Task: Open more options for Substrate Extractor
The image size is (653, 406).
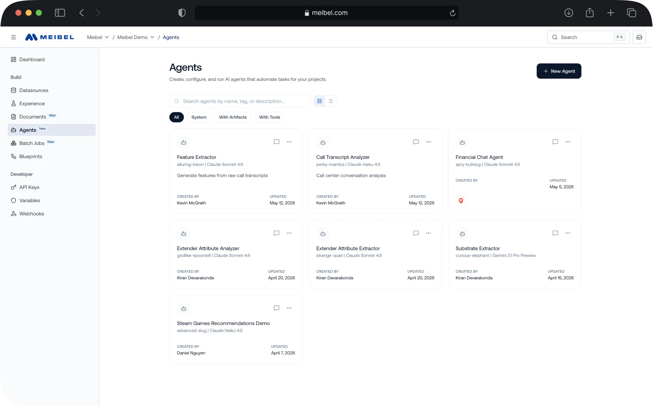Action: 568,233
